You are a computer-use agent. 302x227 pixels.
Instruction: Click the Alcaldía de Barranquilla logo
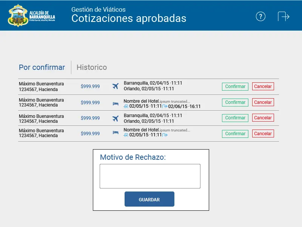click(31, 15)
